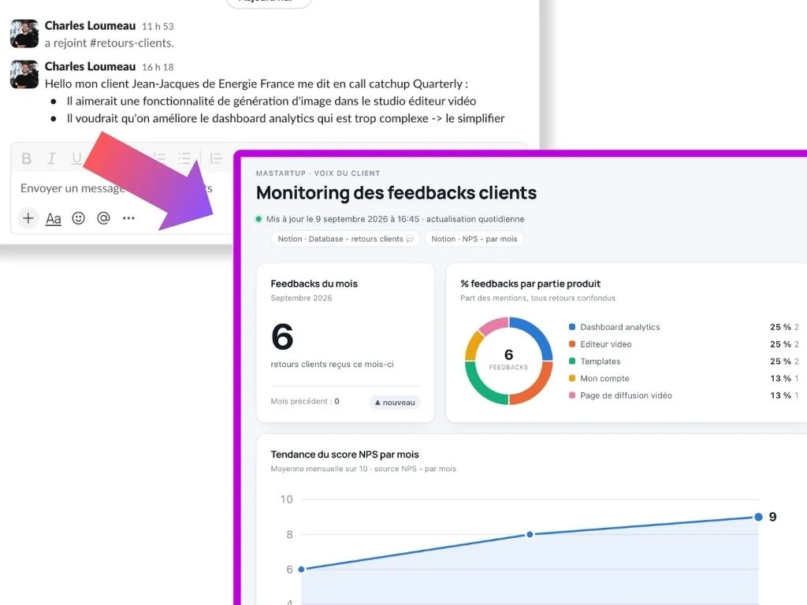807x605 pixels.
Task: Click the large 6 feedbacks count
Action: pos(282,337)
